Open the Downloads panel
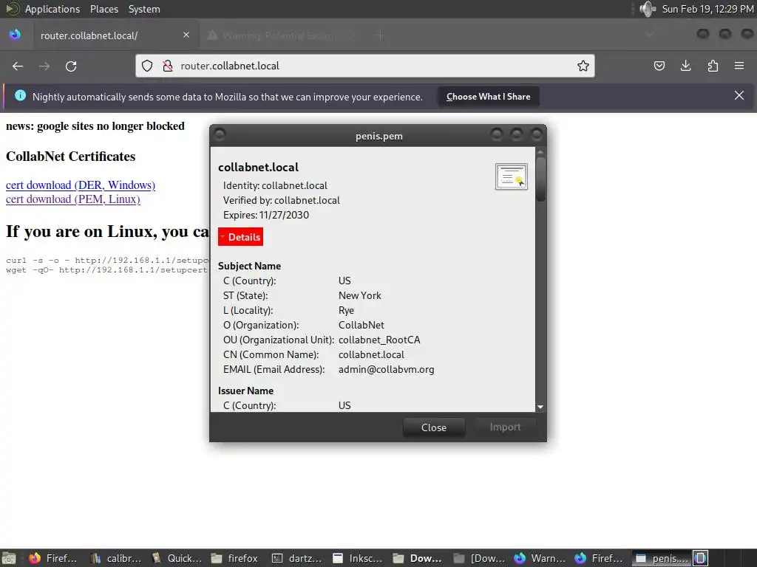 coord(685,66)
